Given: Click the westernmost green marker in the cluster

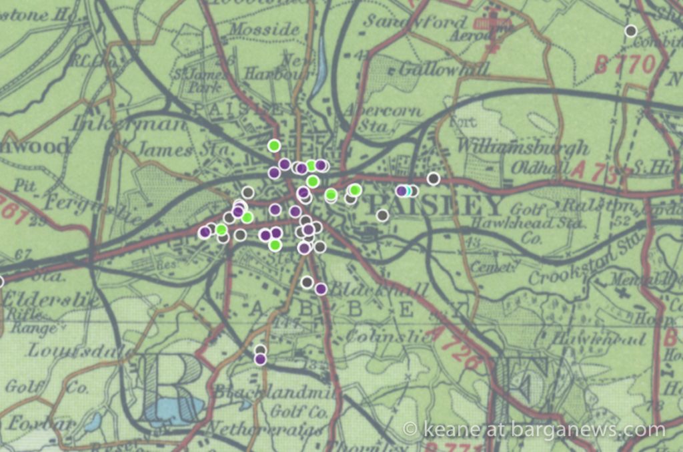Looking at the screenshot, I should coord(221,230).
